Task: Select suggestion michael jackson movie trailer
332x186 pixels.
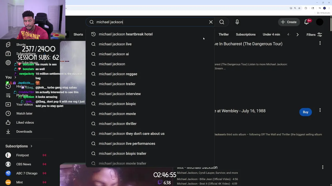Action: (x=150, y=163)
